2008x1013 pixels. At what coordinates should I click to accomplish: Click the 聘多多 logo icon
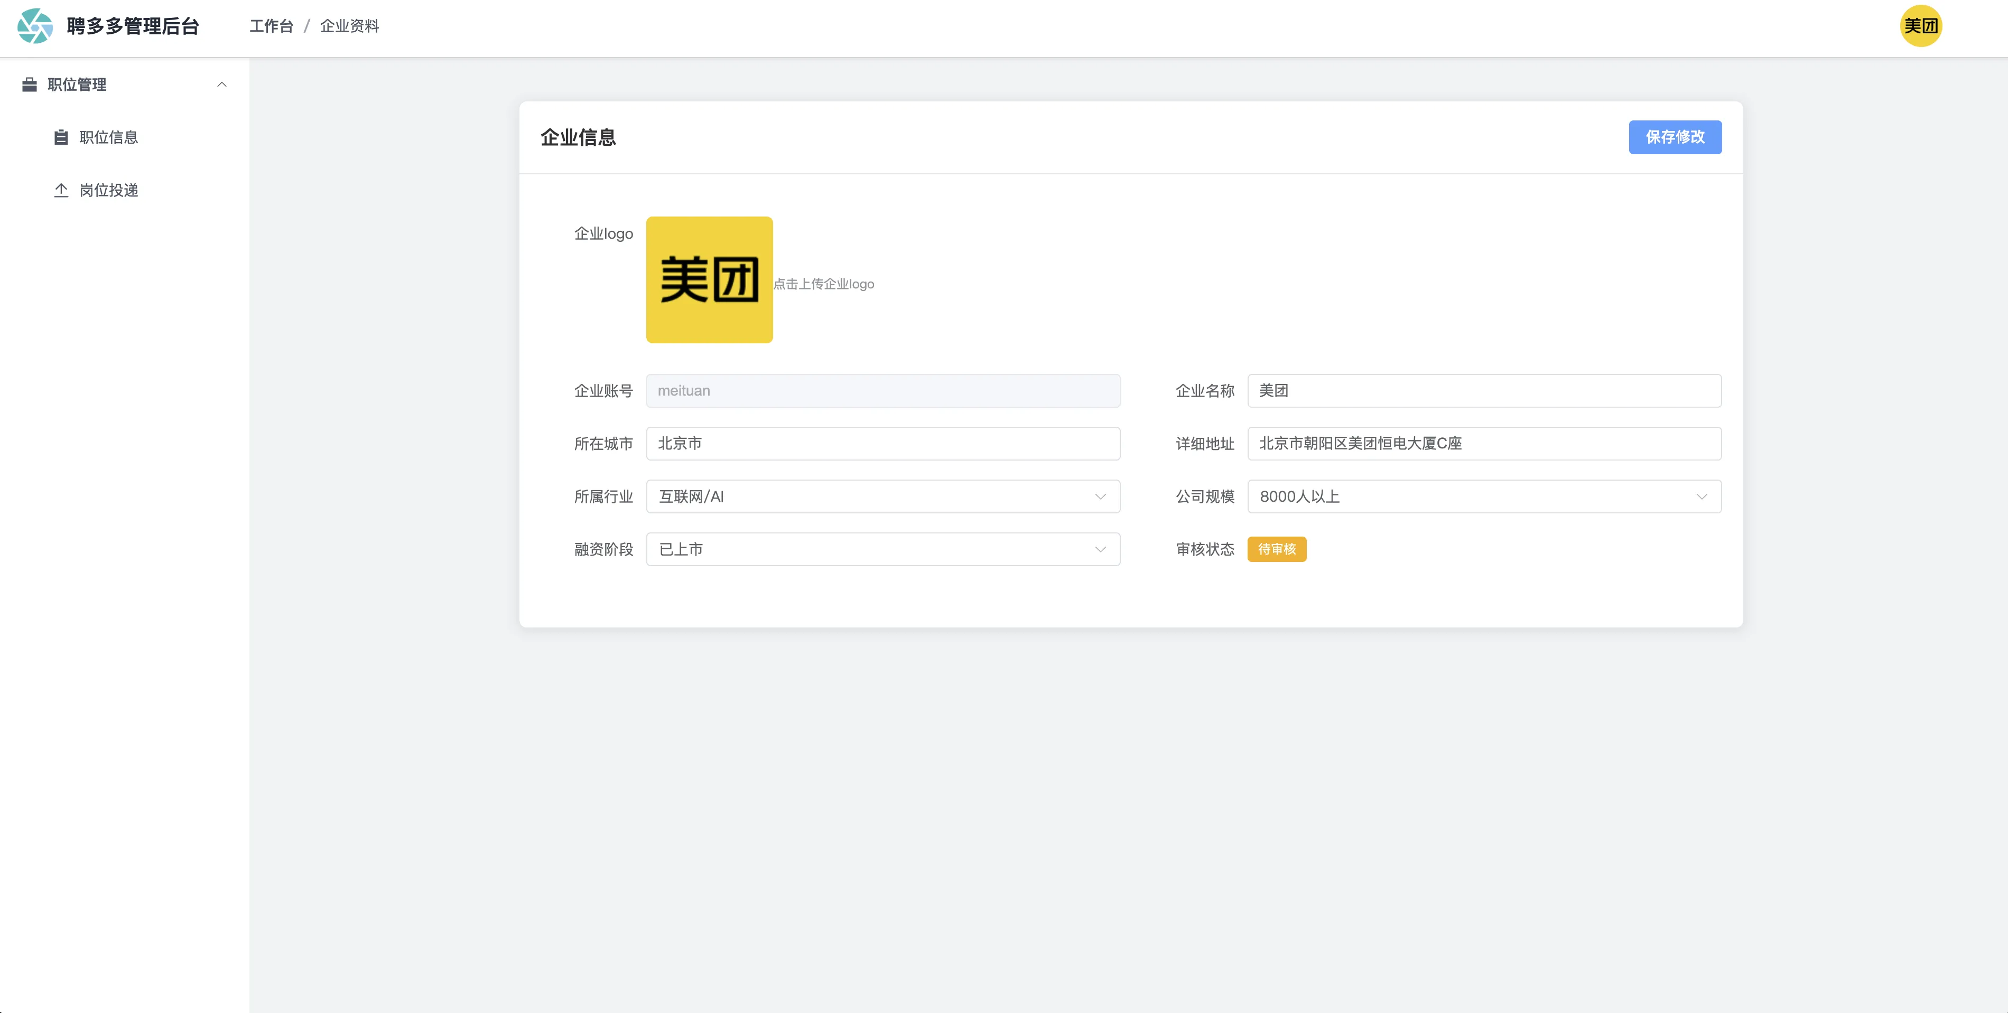coord(35,26)
